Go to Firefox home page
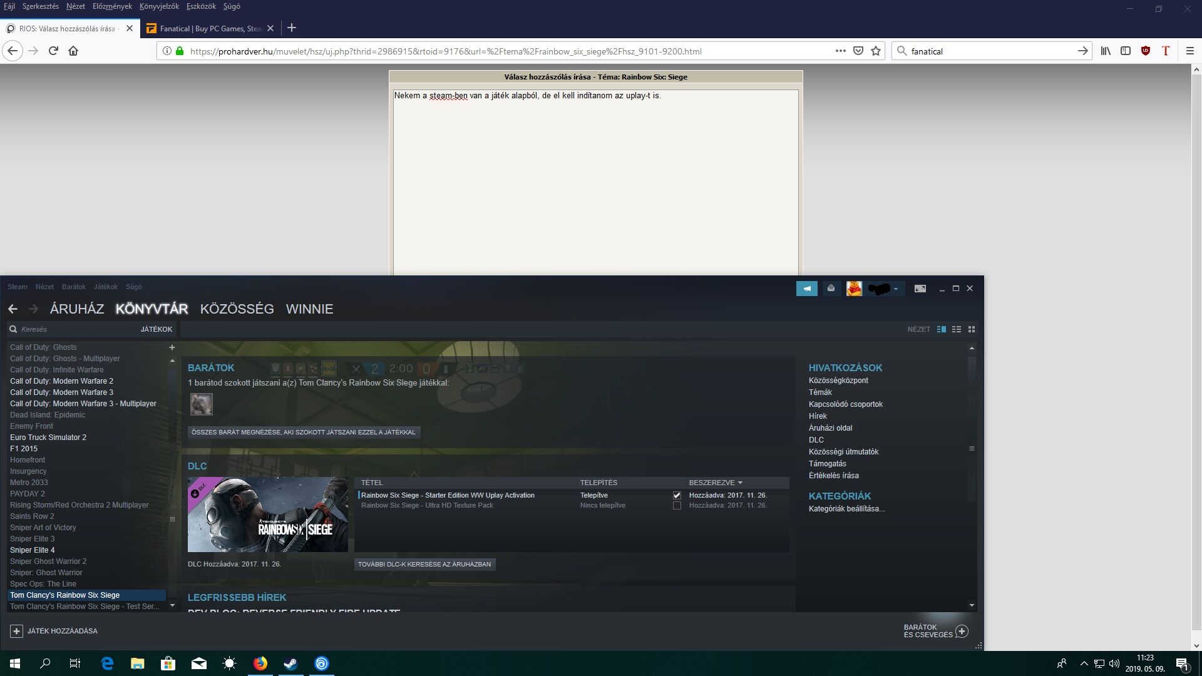Viewport: 1202px width, 676px height. [x=73, y=51]
